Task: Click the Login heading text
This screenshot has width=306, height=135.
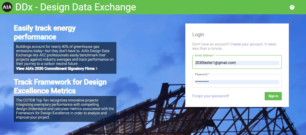Action: [x=198, y=34]
